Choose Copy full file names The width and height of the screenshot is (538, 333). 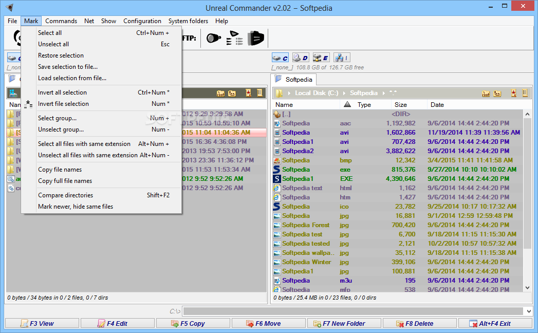point(102,181)
